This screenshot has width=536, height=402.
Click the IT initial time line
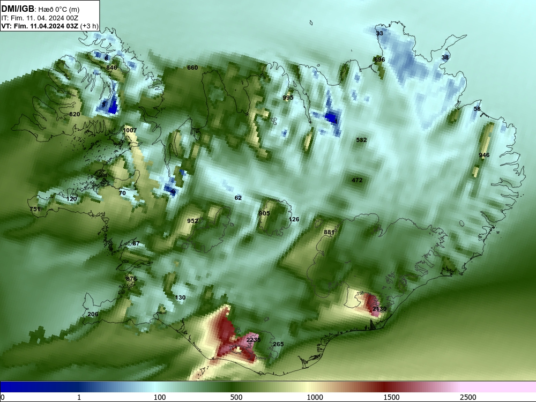point(40,18)
